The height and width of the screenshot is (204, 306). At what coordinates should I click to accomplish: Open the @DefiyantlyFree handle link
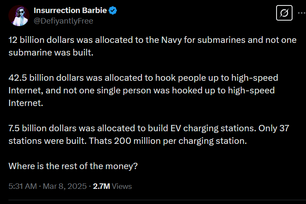[x=63, y=21]
